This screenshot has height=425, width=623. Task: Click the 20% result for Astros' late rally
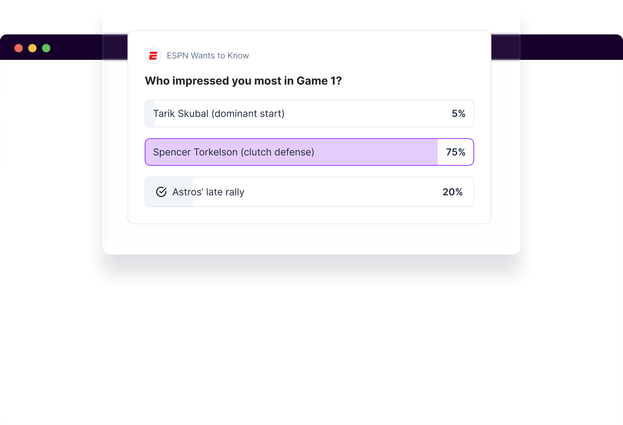click(x=453, y=192)
